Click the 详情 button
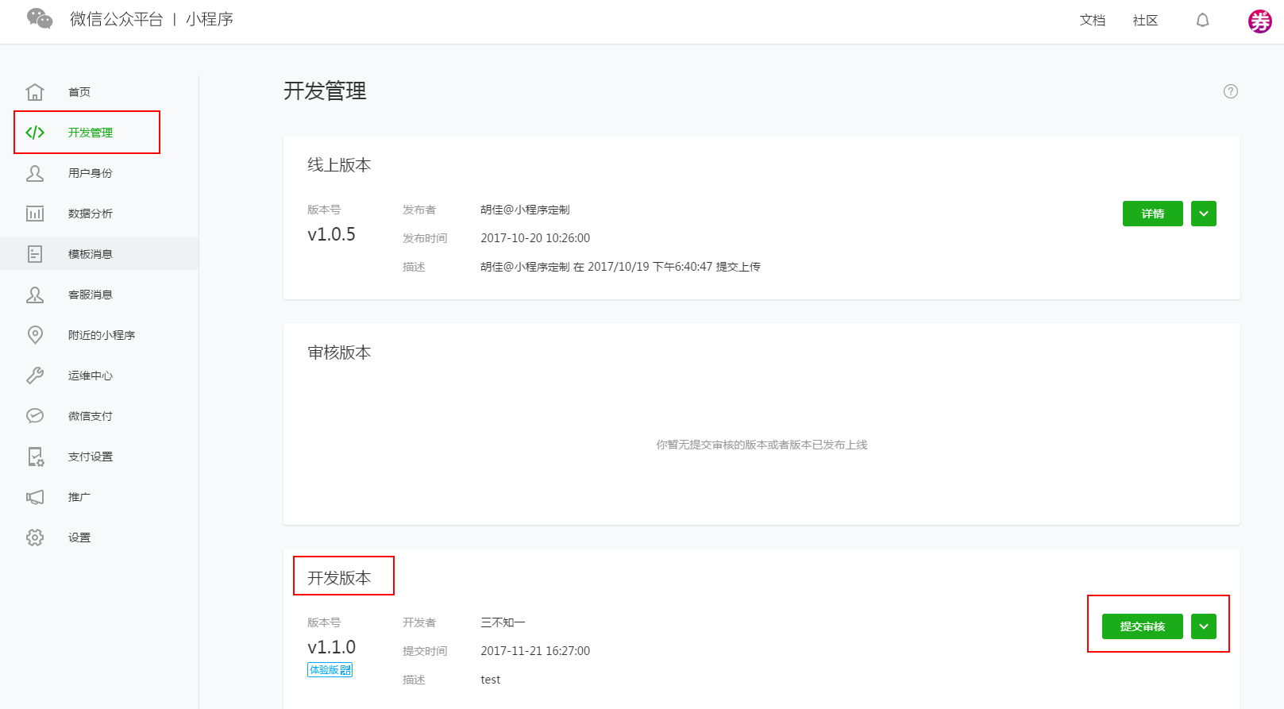 pyautogui.click(x=1152, y=214)
